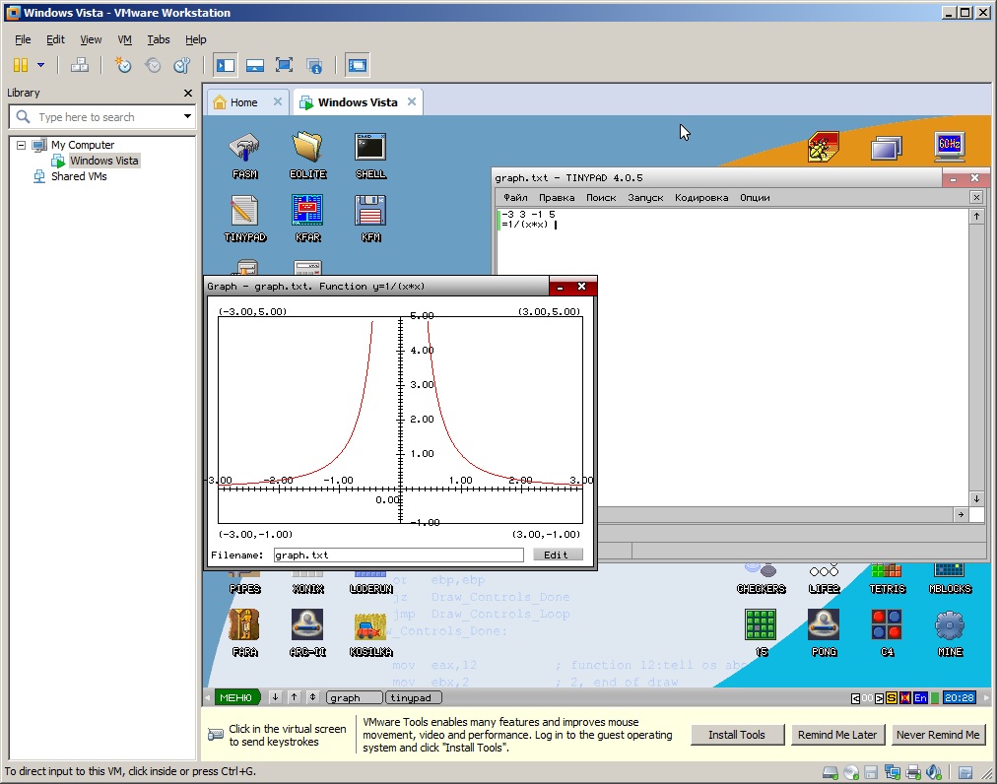
Task: Switch keyboard layout via En indicator
Action: (920, 697)
